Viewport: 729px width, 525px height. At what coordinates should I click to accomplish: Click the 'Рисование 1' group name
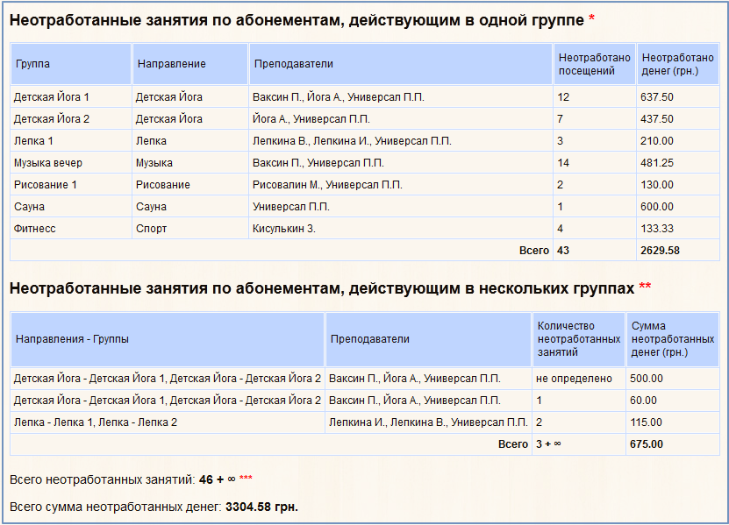[46, 185]
